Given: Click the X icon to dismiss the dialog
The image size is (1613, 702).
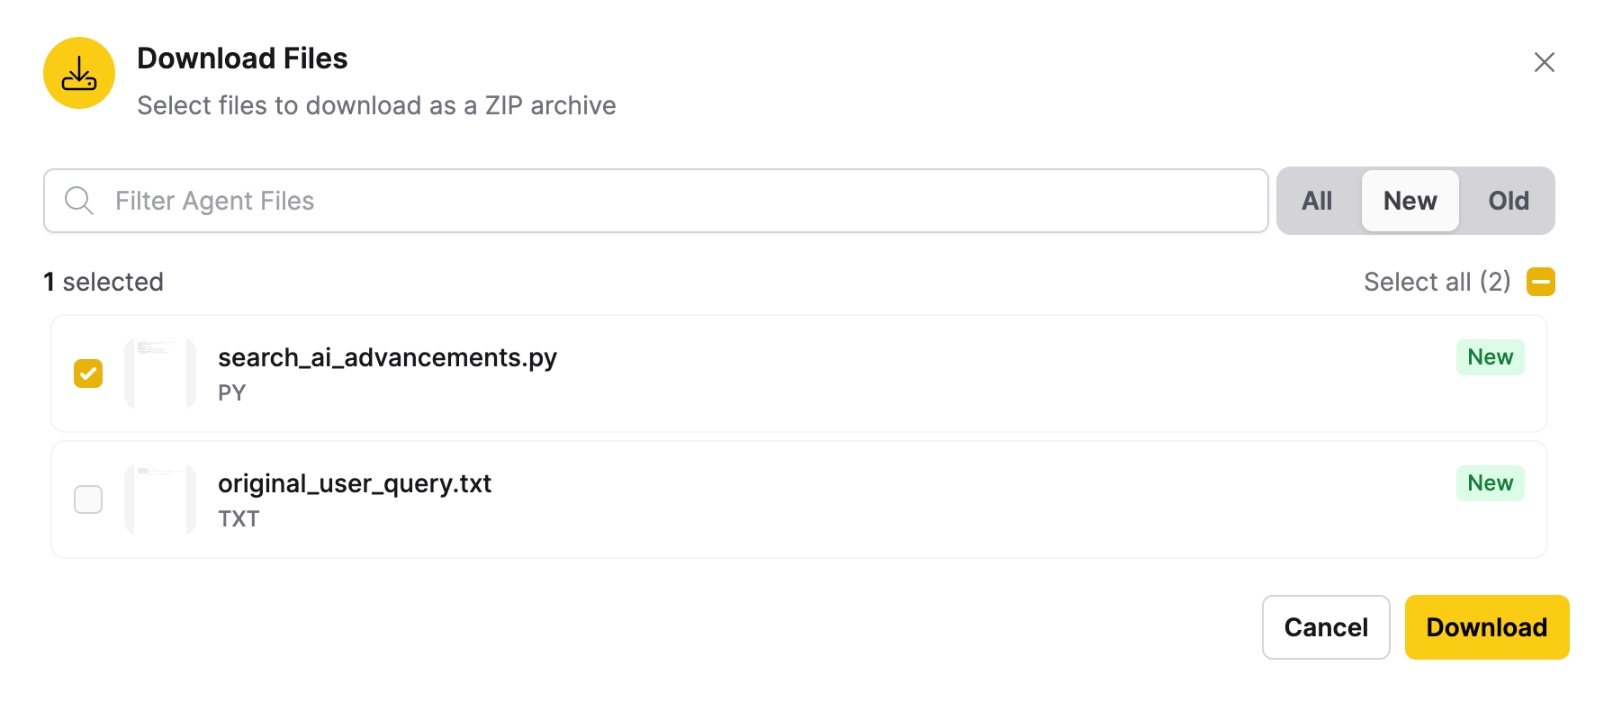Looking at the screenshot, I should pos(1545,62).
